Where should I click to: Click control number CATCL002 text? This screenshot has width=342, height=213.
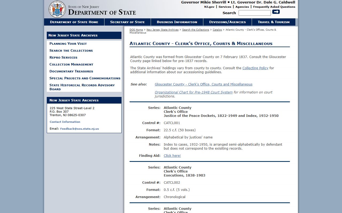[172, 183]
